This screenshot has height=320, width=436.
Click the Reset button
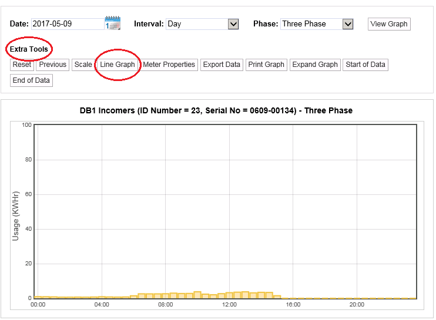coord(22,65)
